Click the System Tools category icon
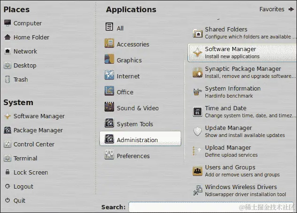297x213 pixels. 109,123
